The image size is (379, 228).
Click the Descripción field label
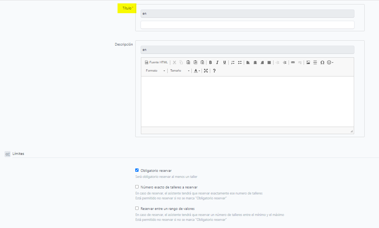pos(124,44)
